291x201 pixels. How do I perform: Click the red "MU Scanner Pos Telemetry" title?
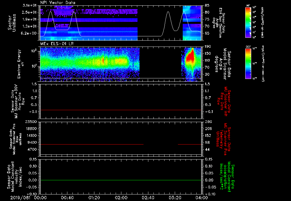tap(224, 139)
